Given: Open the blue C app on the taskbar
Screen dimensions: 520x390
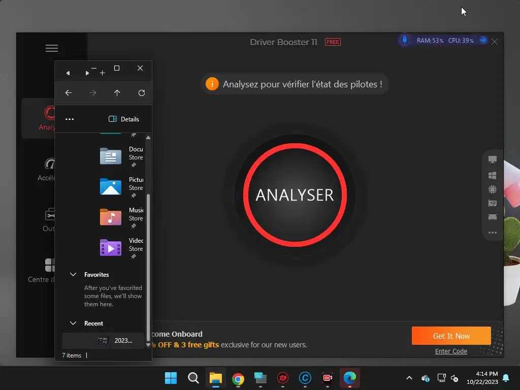Looking at the screenshot, I should tap(305, 378).
